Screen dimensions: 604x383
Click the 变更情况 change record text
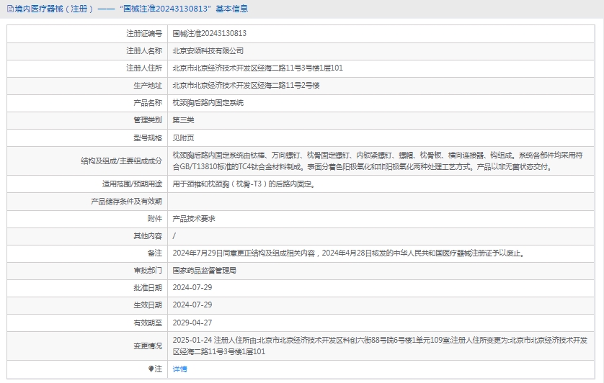click(380, 346)
